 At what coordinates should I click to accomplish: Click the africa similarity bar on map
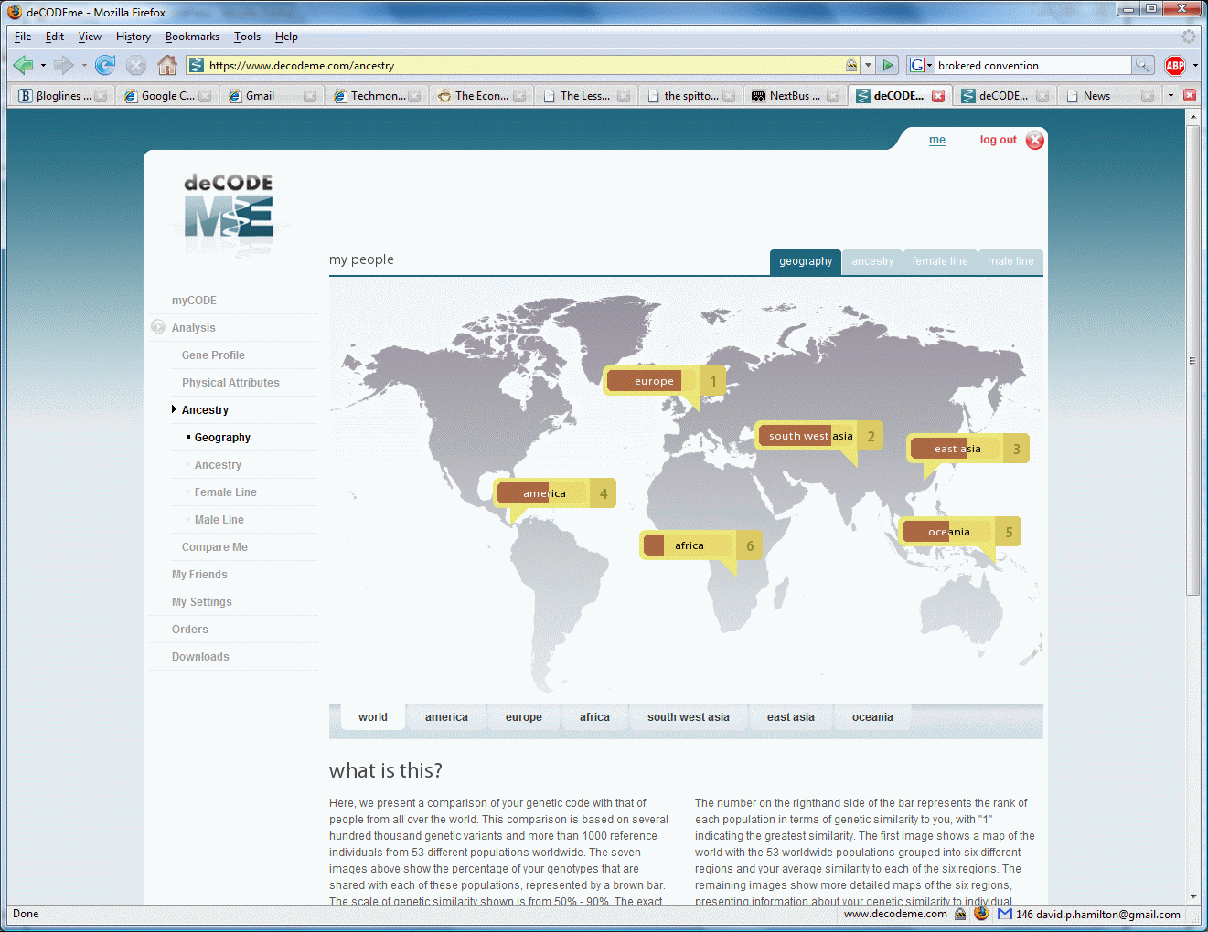688,545
